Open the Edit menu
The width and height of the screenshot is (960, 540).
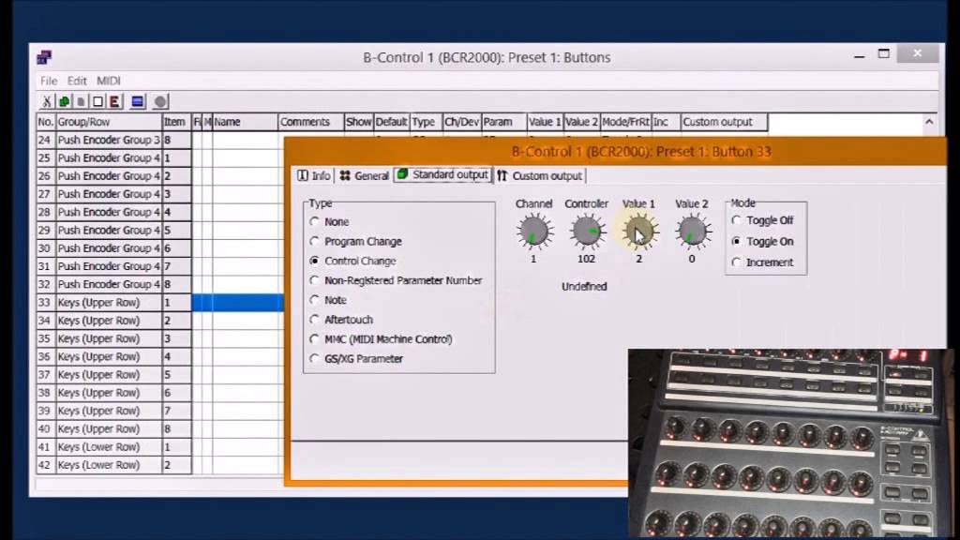pyautogui.click(x=77, y=81)
